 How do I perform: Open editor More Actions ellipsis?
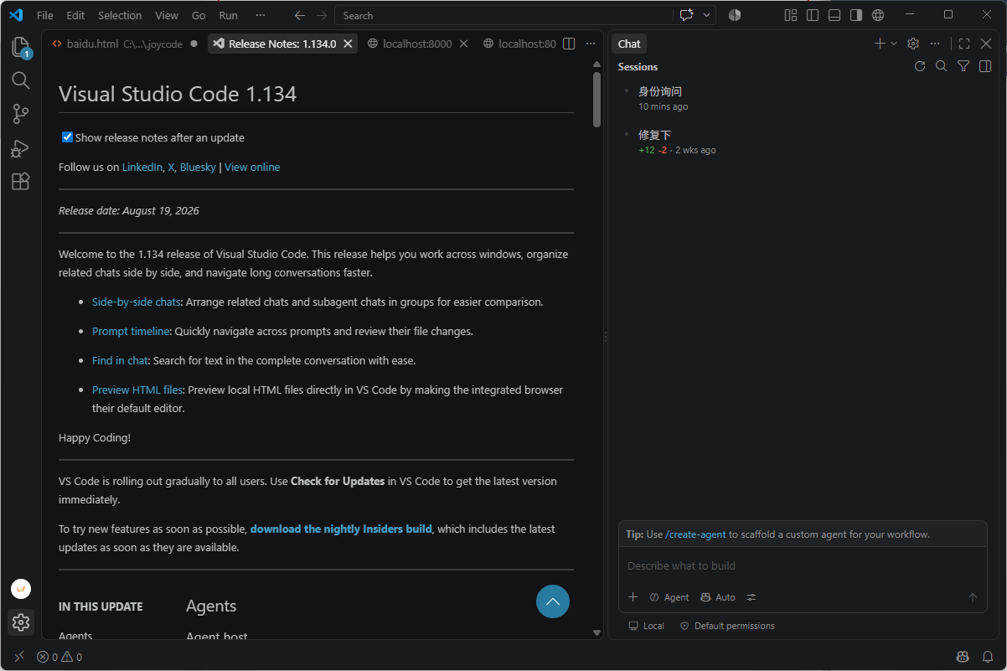point(591,44)
